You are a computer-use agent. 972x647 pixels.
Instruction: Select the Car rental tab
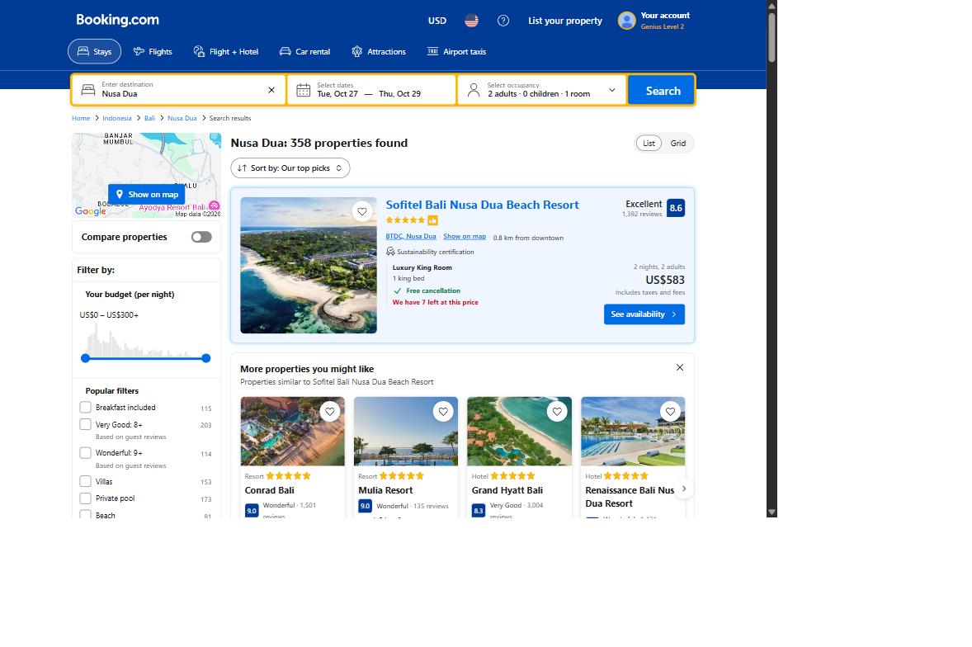[x=304, y=51]
